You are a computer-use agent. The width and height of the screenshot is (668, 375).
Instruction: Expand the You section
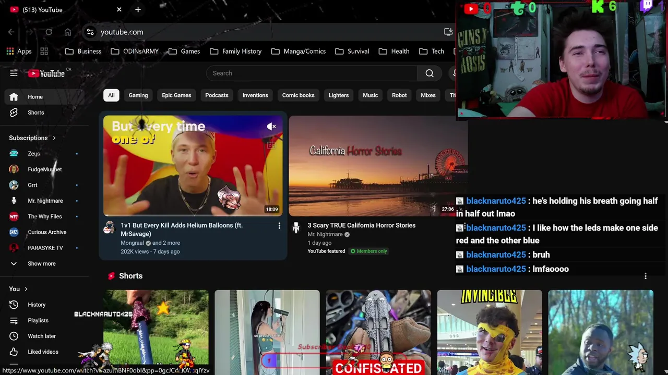18,289
